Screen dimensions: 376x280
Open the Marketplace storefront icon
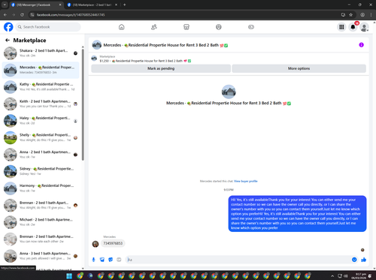[x=186, y=27]
